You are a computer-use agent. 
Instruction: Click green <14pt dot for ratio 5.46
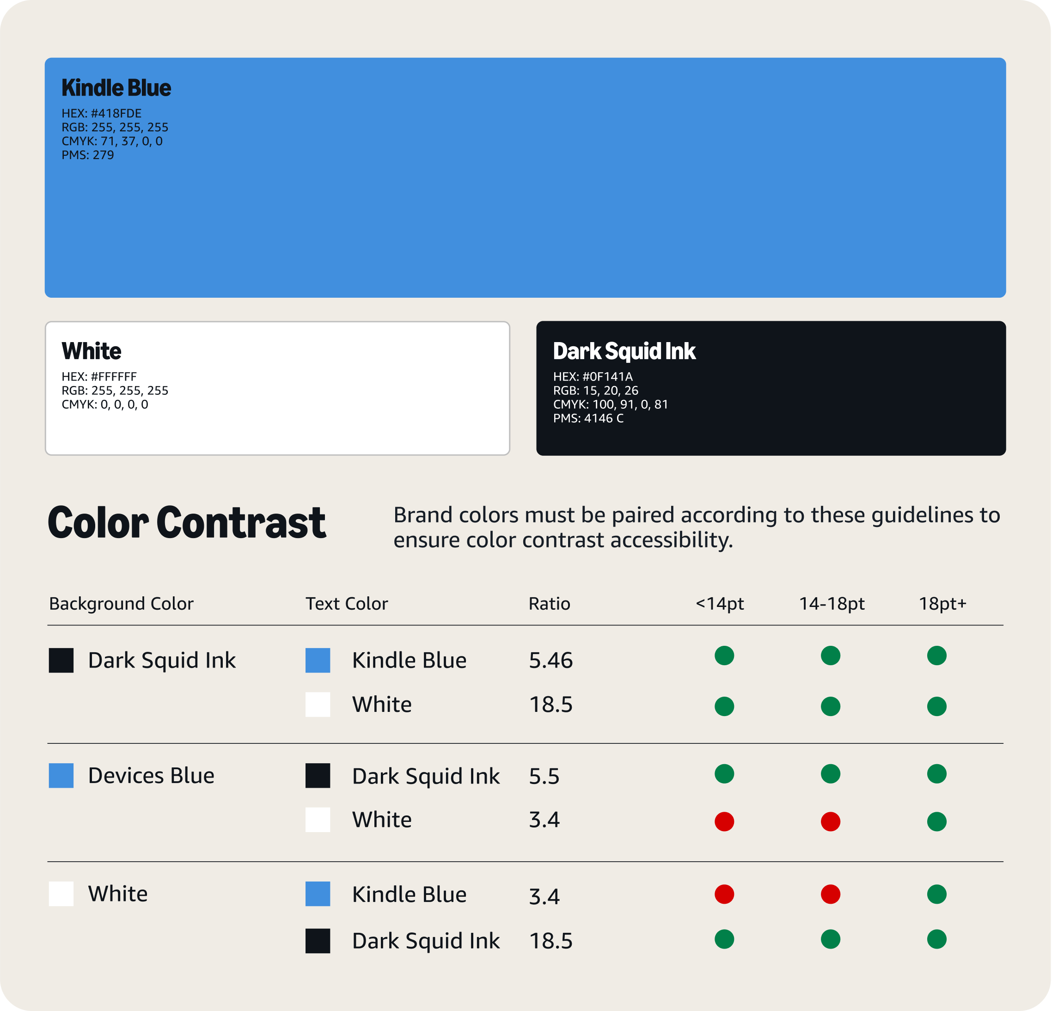tap(724, 656)
